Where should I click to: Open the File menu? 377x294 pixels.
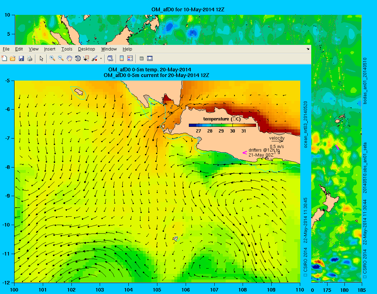6,49
